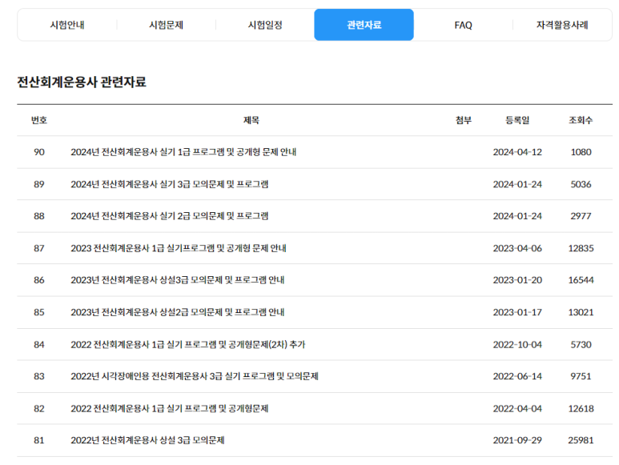Click row number 86
The image size is (619, 465).
[39, 280]
